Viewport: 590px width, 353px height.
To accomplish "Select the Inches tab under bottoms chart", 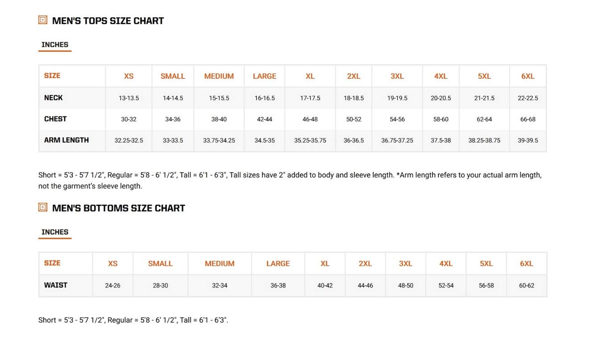I will pos(55,232).
